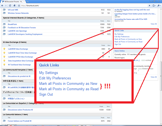Viewport: 162px width, 126px height.
Task: Open user Lars_L profile under Recent logins
Action: (x=138, y=60)
